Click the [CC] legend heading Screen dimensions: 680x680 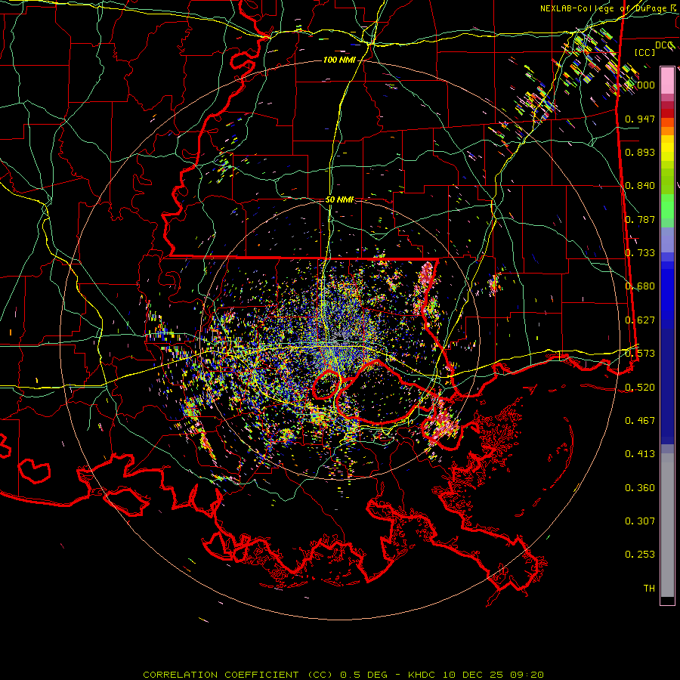point(645,52)
